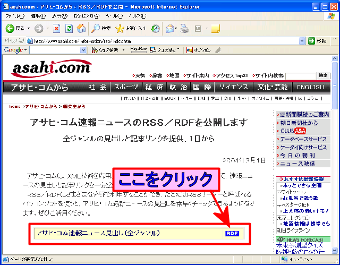Open the 社会 navigation tab
The image size is (340, 265).
(97, 87)
